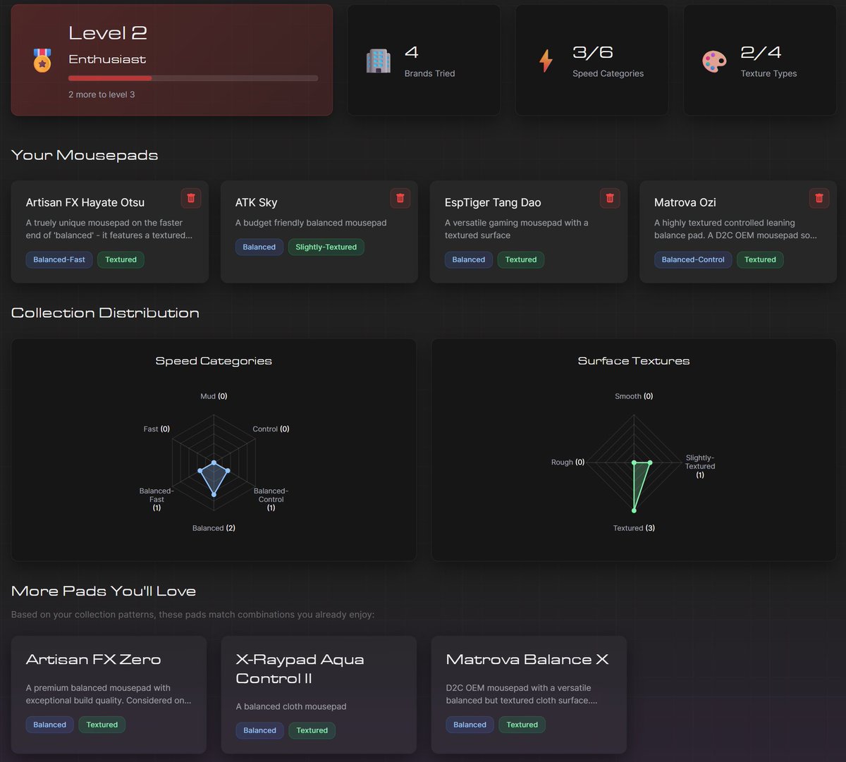
Task: Click the paint palette Texture Types icon
Action: tap(714, 61)
